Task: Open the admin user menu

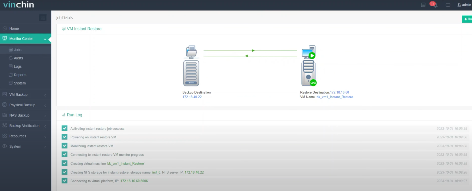Action: (464, 5)
